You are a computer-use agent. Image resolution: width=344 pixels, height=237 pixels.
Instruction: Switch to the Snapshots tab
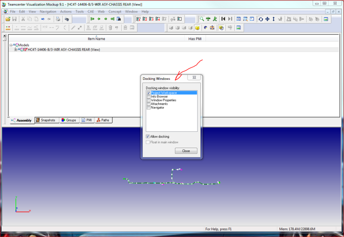[46, 120]
